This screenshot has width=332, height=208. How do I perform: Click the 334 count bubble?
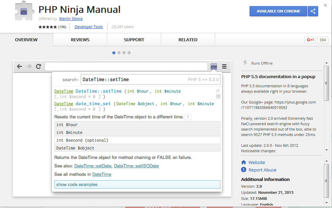coord(323,40)
